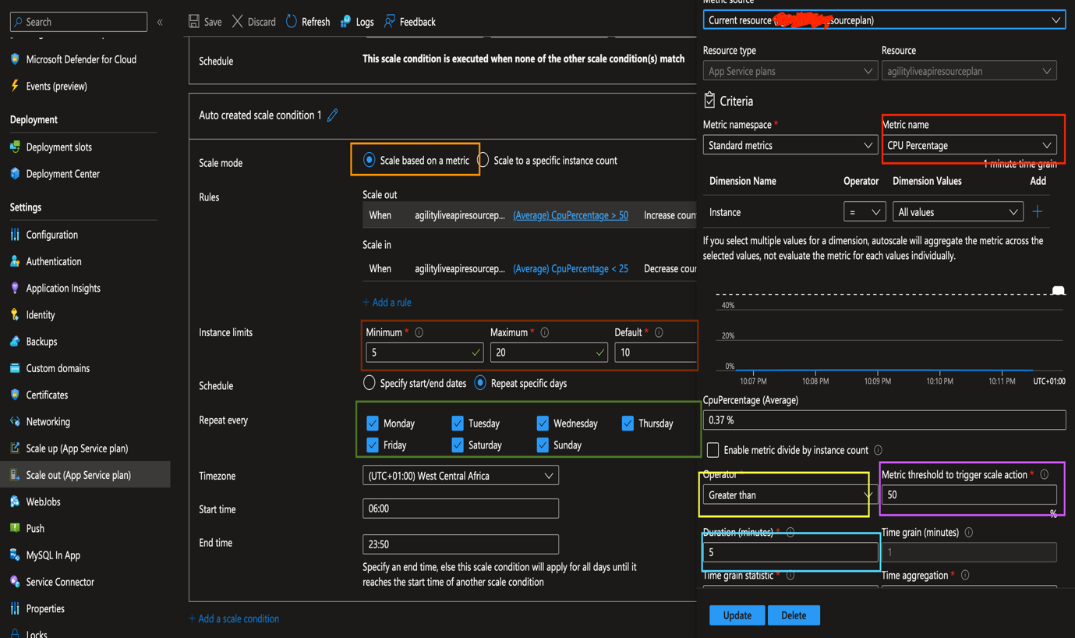1075x638 pixels.
Task: Uncheck the Saturday checkbox
Action: pyautogui.click(x=458, y=445)
